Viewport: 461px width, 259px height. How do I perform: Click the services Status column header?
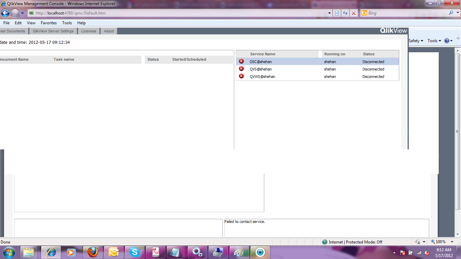click(369, 54)
